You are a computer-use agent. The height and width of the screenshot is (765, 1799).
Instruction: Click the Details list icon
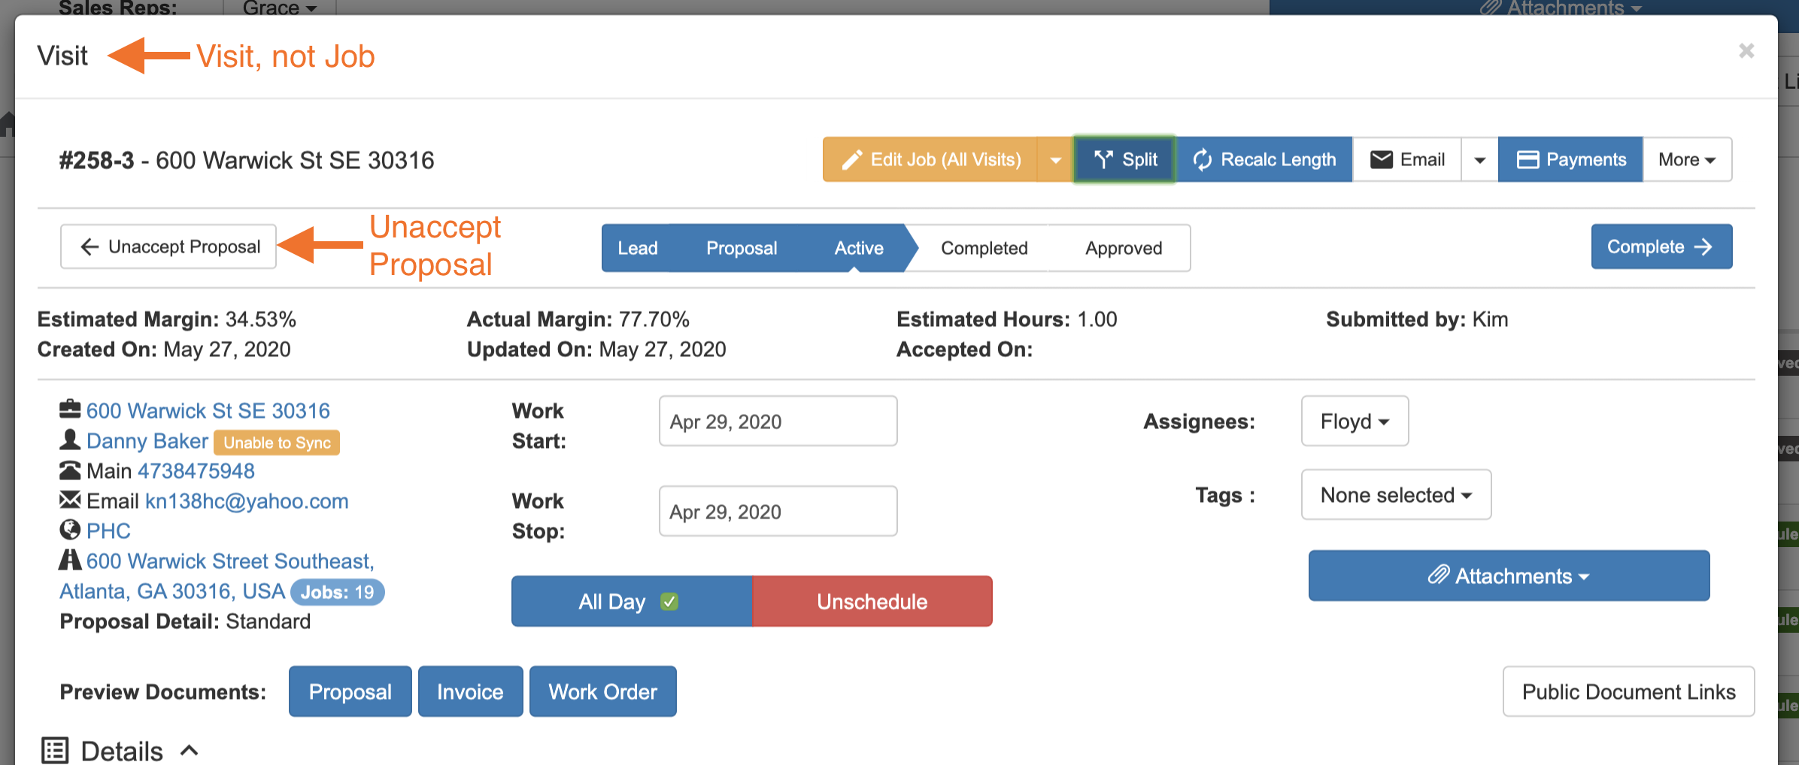pos(55,750)
